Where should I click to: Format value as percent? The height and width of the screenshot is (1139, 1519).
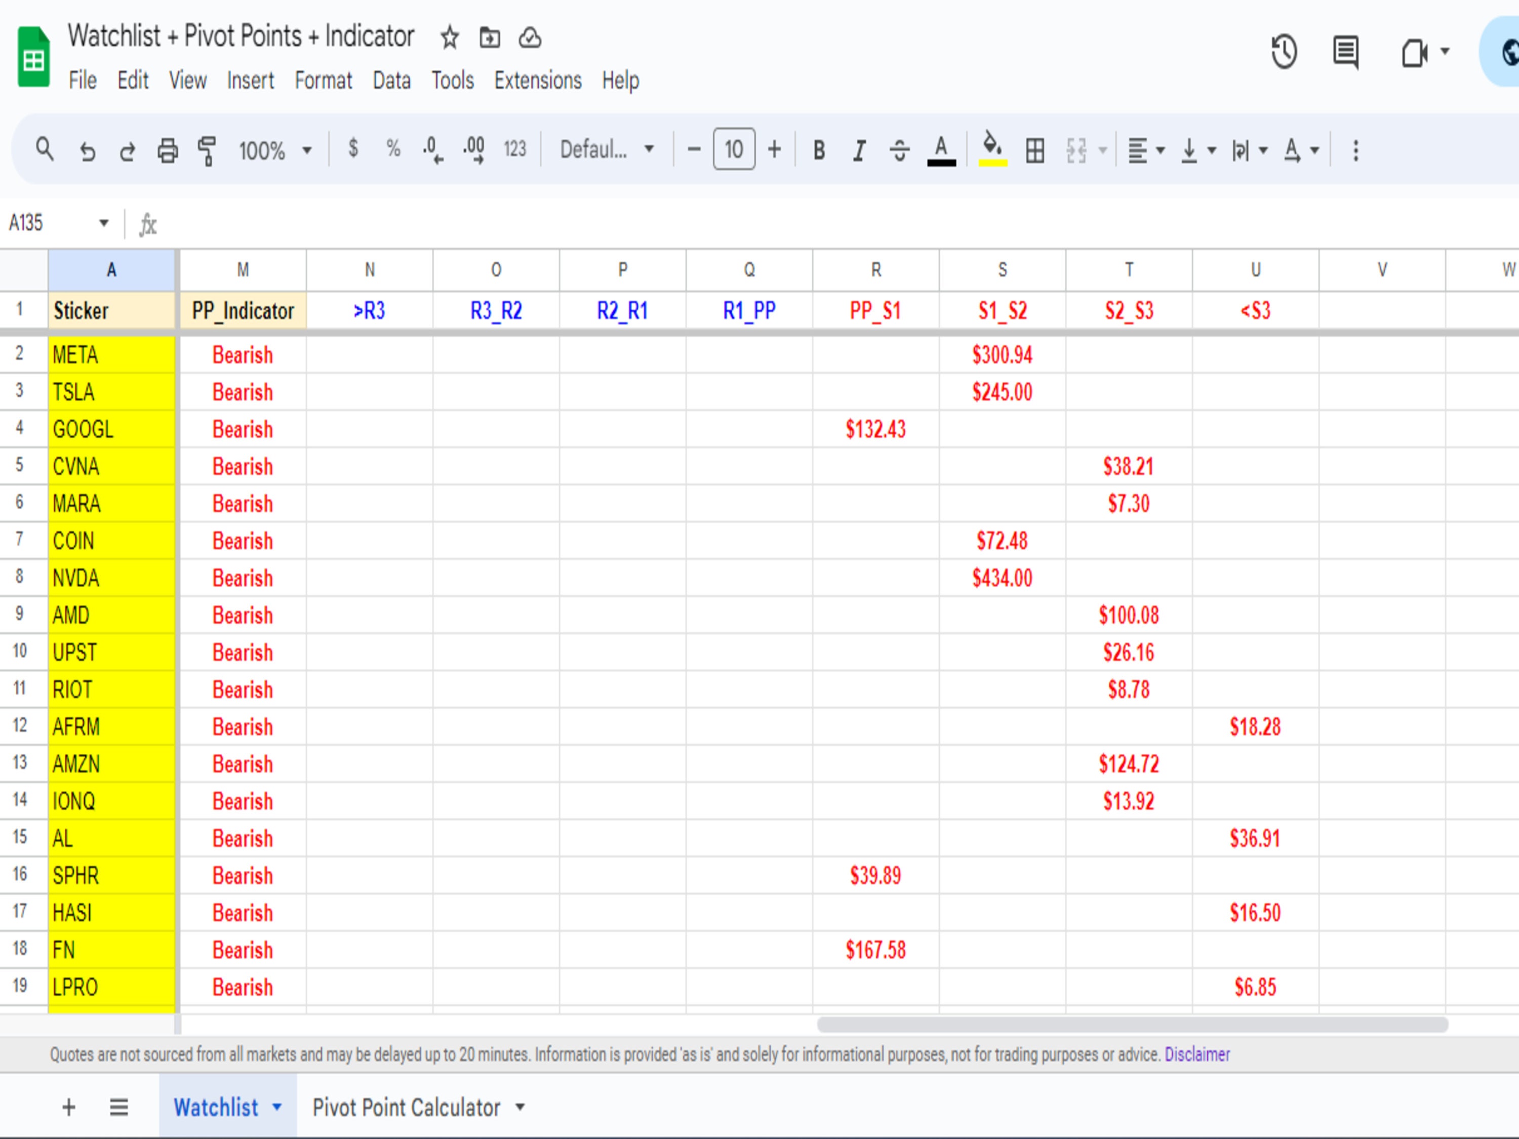[393, 150]
